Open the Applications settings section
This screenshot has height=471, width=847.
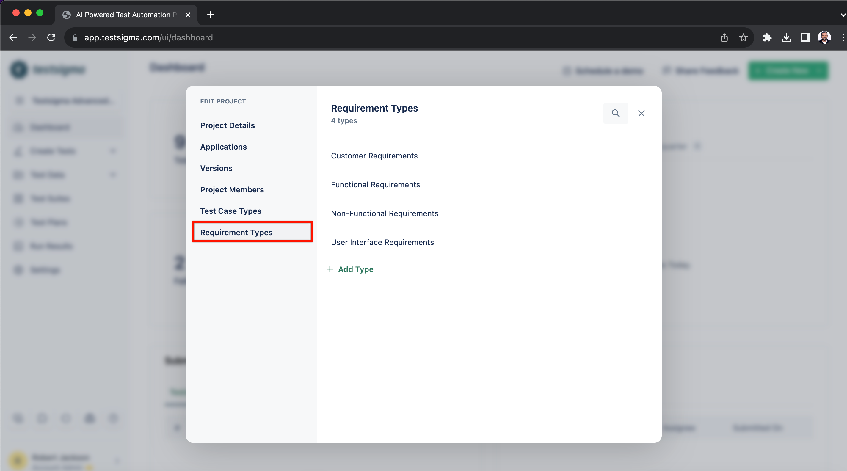[x=223, y=146]
